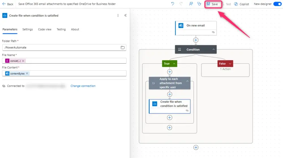Remove the concat(...) expression token
This screenshot has height=158, width=283.
(x=23, y=61)
